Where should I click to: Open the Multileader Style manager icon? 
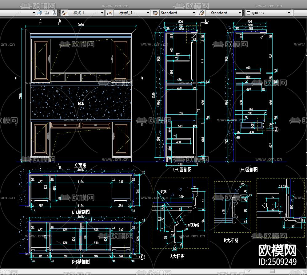201,13
